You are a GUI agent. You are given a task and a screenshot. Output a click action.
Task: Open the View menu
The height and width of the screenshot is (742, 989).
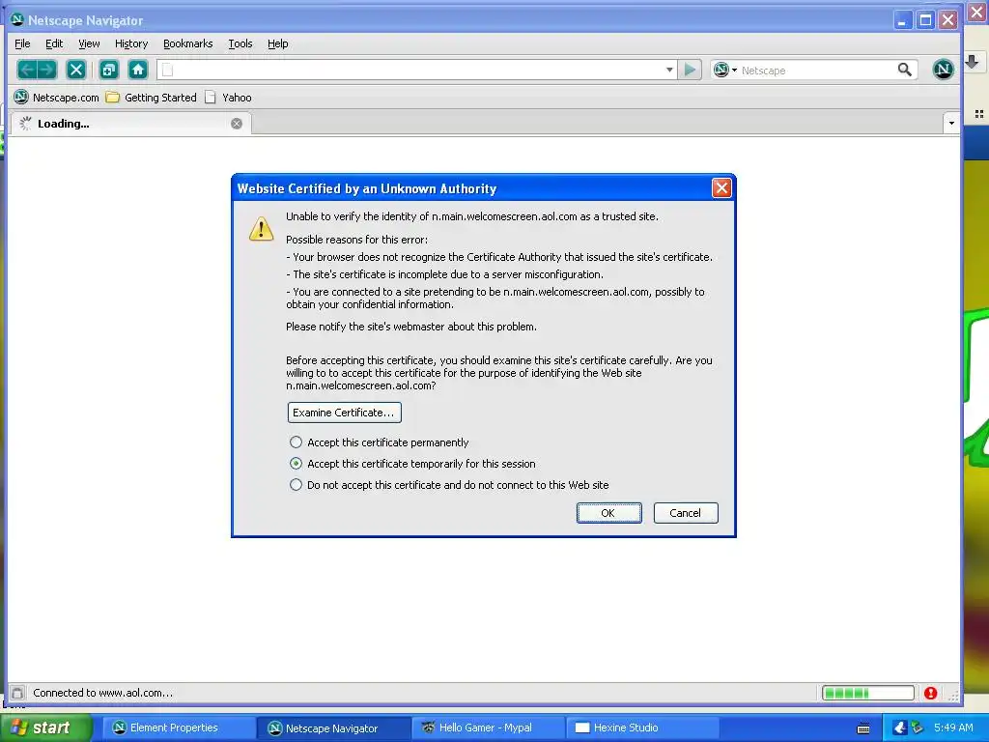pyautogui.click(x=89, y=43)
